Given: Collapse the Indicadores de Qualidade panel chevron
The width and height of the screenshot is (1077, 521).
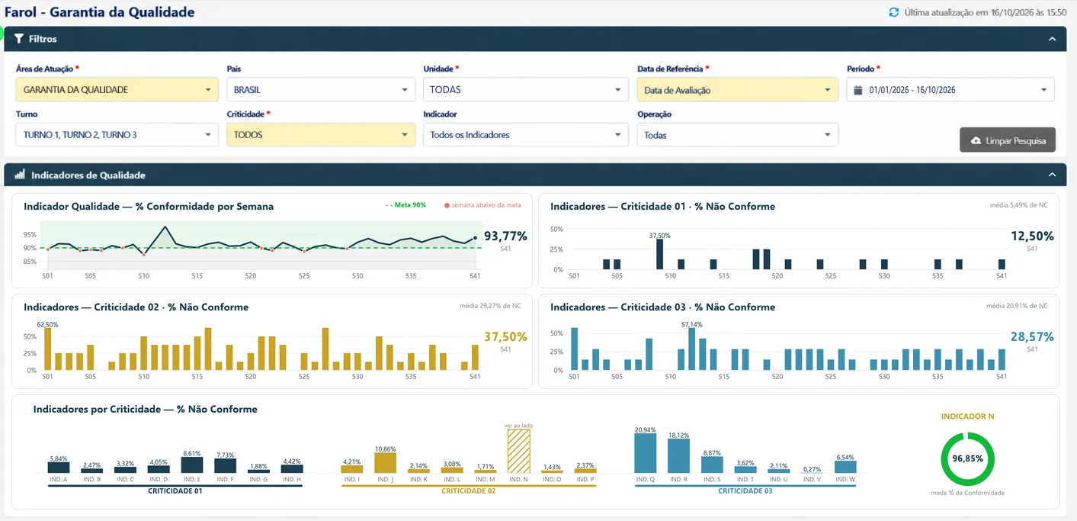Looking at the screenshot, I should pyautogui.click(x=1053, y=175).
